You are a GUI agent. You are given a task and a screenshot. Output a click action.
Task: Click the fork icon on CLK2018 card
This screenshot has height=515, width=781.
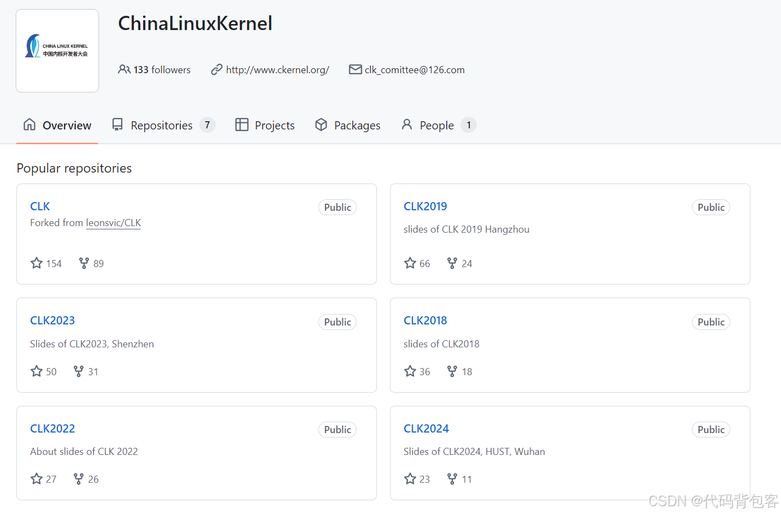pos(452,371)
